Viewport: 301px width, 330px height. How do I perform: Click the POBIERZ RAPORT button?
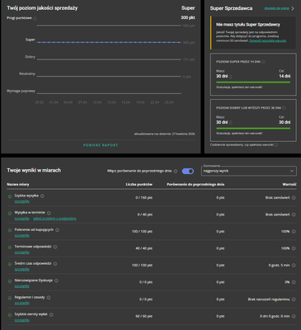(101, 145)
